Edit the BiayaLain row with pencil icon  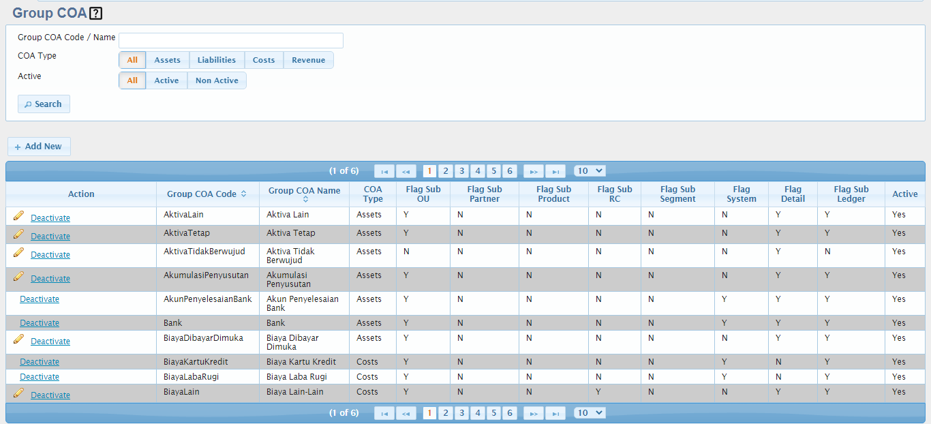pyautogui.click(x=18, y=393)
